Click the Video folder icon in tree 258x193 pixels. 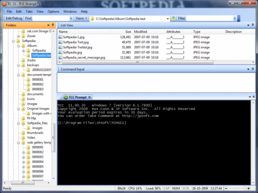pyautogui.click(x=24, y=137)
